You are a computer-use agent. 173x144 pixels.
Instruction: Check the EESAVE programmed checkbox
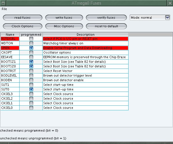point(31,57)
